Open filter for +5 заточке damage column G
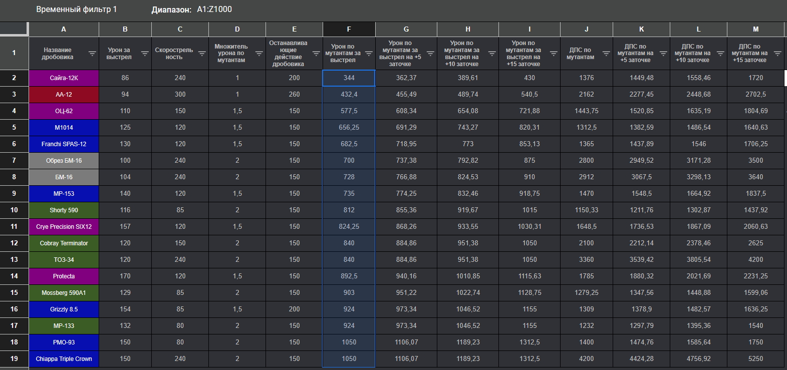787x370 pixels. point(430,54)
